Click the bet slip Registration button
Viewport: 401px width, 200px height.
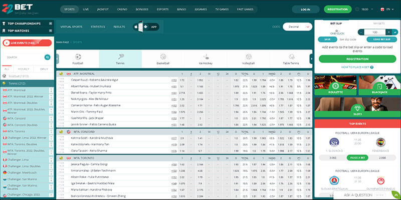(357, 59)
